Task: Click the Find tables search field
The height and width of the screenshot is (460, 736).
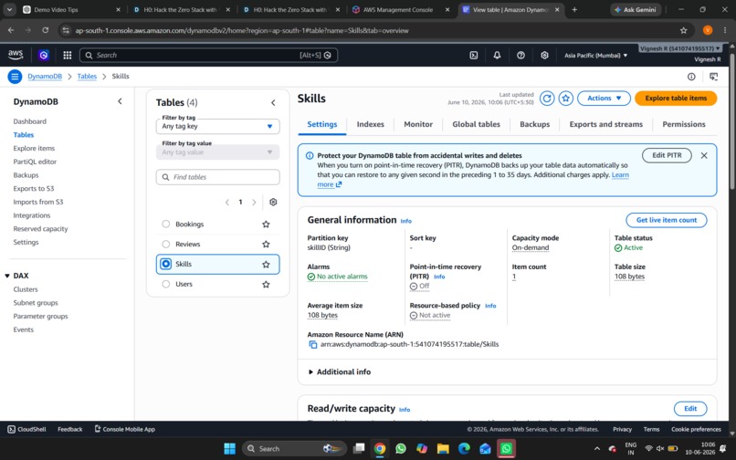Action: tap(218, 177)
